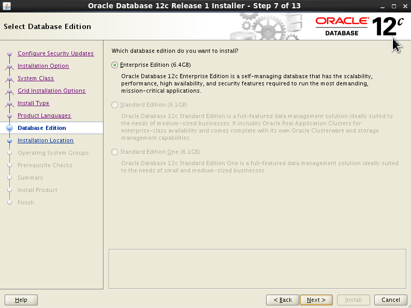Select the Database Edition step in sidebar
The image size is (411, 308).
tap(42, 128)
